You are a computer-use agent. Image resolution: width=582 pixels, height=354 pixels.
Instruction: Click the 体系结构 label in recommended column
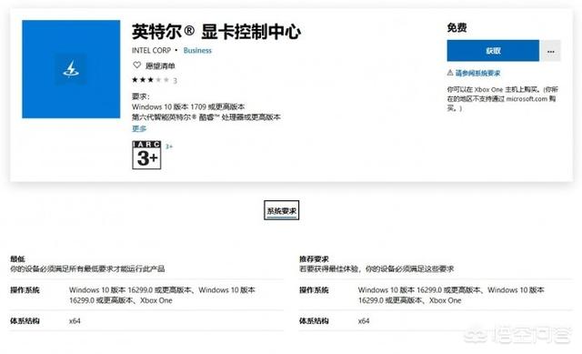314,321
